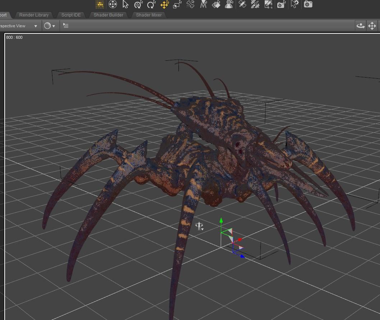Screen dimensions: 380x320
Task: Click the viewport Orbit control icon
Action: pos(360,26)
